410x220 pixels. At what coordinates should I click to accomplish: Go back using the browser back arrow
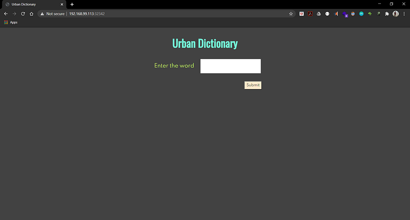(x=6, y=14)
